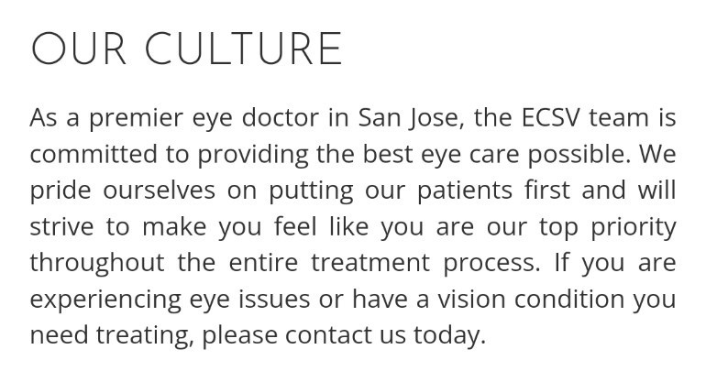Click the word "ourselves"
The width and height of the screenshot is (706, 382).
(x=159, y=190)
